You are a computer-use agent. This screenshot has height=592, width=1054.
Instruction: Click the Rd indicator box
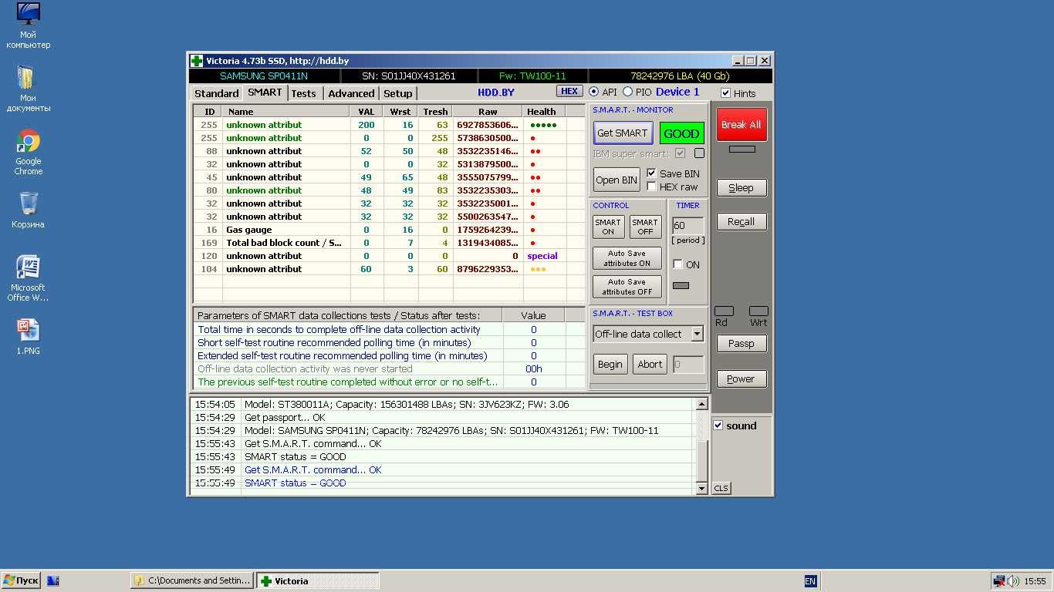[x=724, y=311]
